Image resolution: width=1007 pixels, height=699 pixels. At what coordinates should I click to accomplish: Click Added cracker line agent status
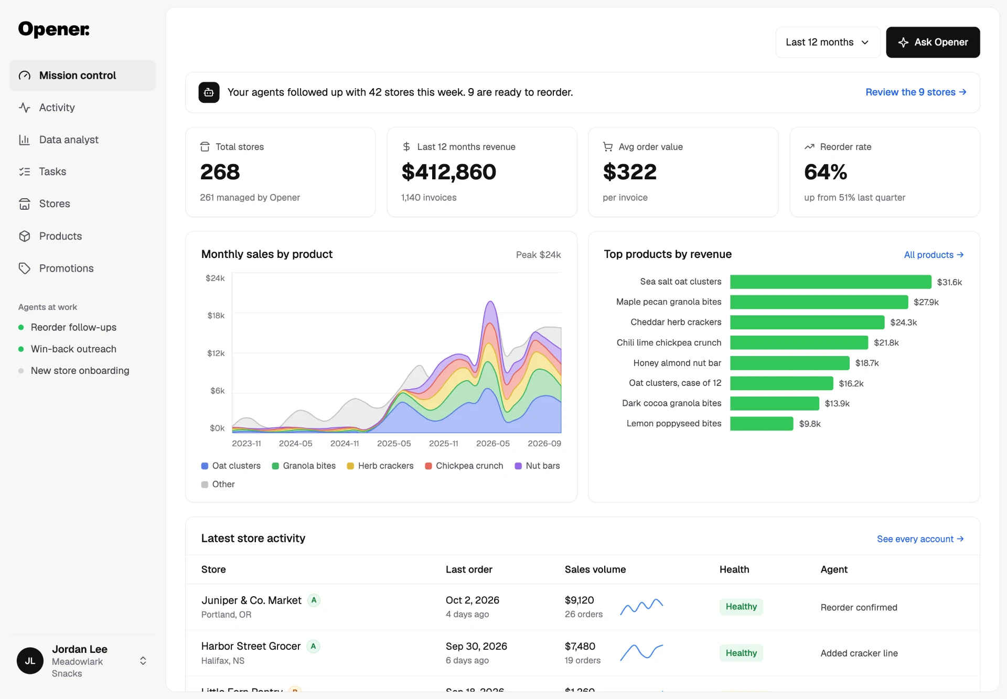pyautogui.click(x=859, y=653)
